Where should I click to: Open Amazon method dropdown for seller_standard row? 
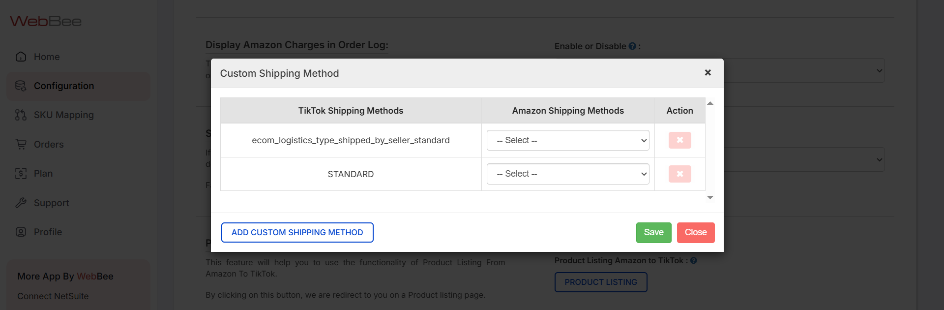568,140
